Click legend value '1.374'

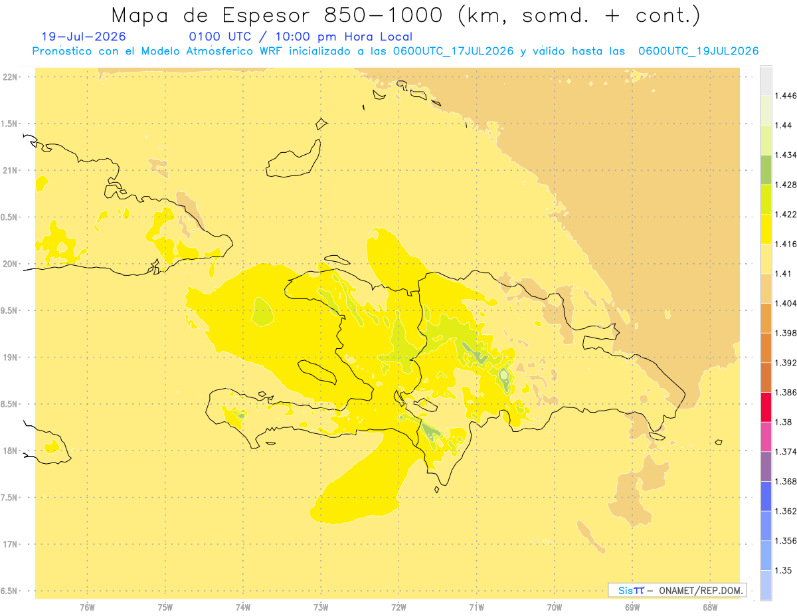(786, 452)
